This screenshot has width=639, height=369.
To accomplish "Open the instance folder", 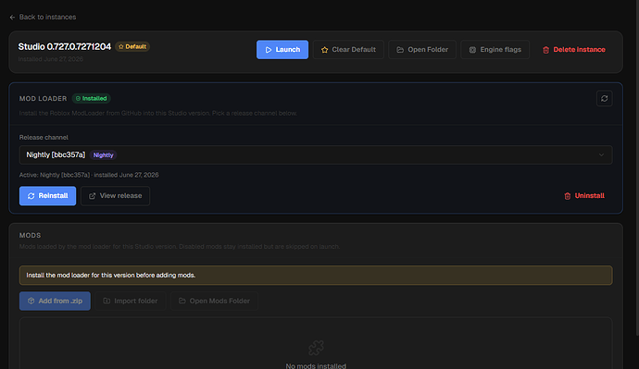I will [x=422, y=50].
